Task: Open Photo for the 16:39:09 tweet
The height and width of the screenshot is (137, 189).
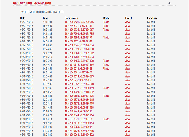Action: (x=106, y=26)
